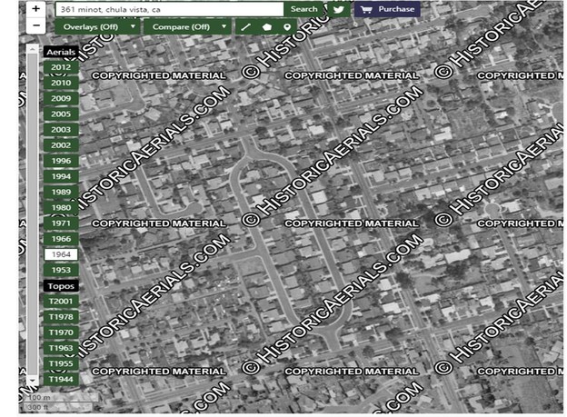Select the 1989 aerial

point(61,192)
